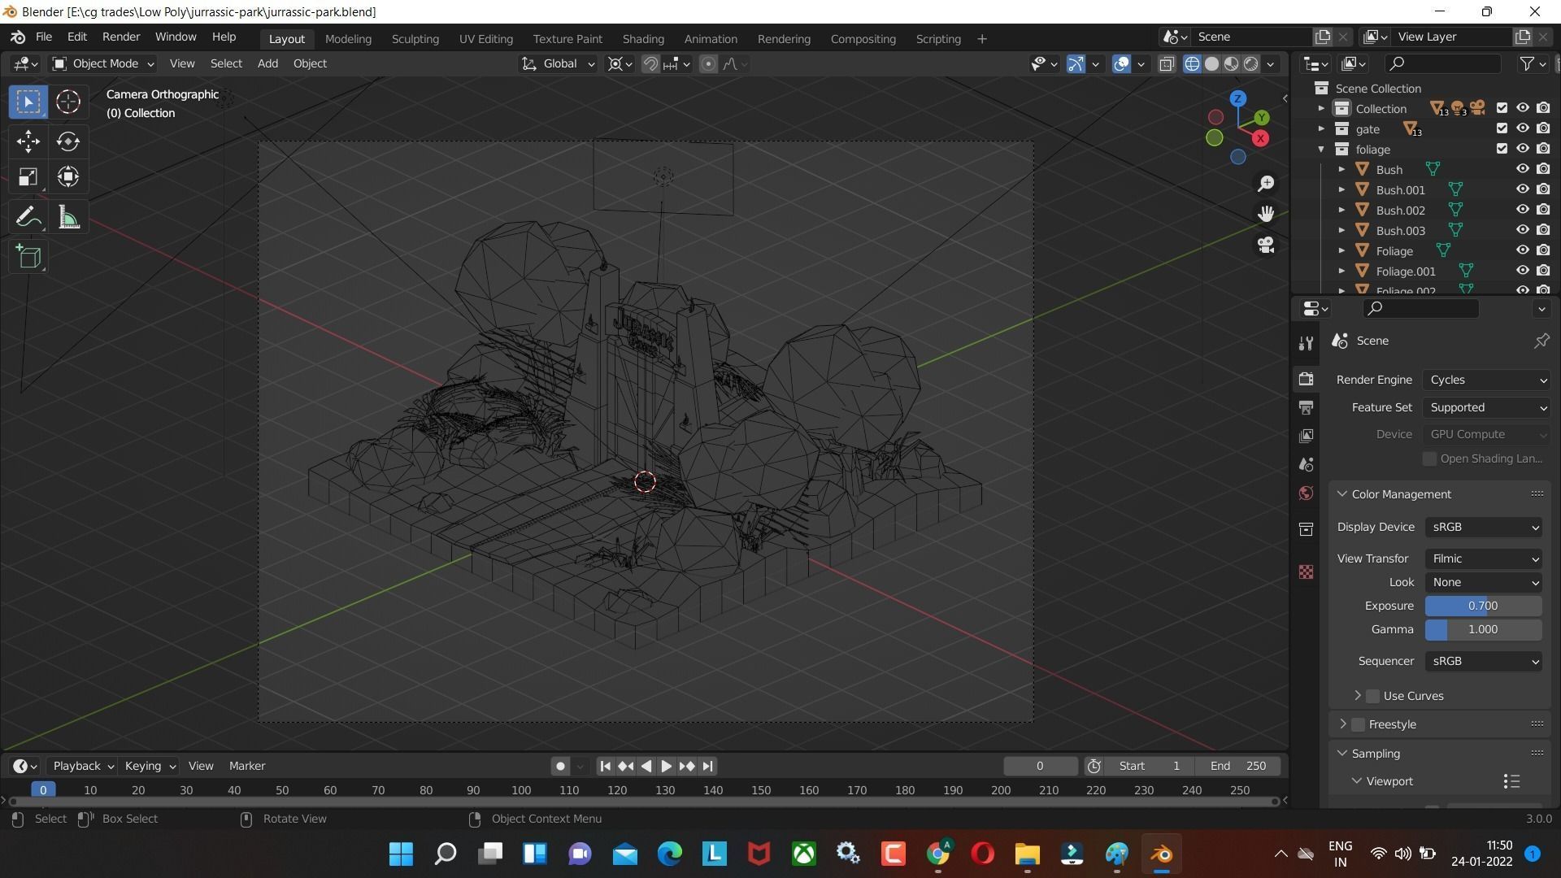1561x878 pixels.
Task: Open the Output properties tab
Action: (1307, 407)
